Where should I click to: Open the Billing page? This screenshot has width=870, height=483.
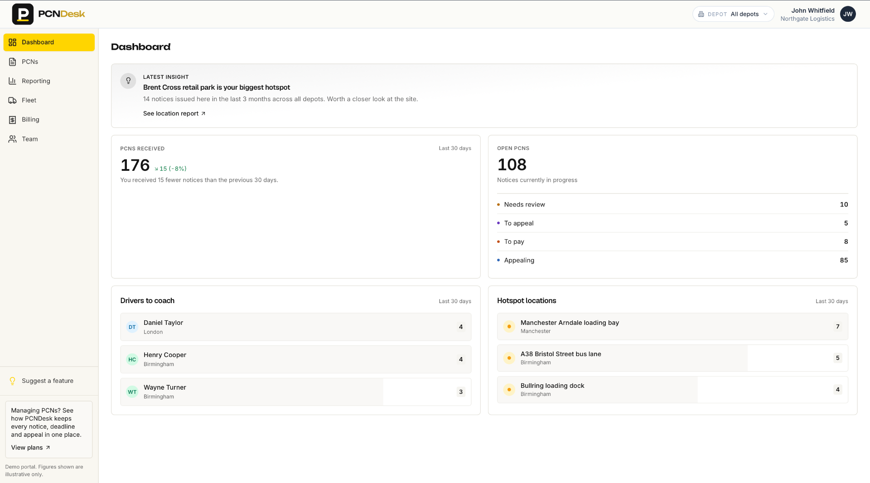(49, 120)
